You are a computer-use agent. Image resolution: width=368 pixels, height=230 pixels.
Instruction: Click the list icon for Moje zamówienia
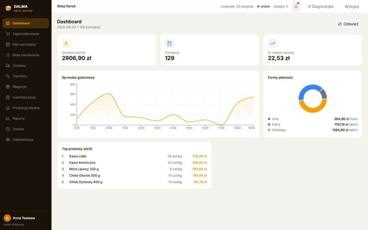[8, 55]
